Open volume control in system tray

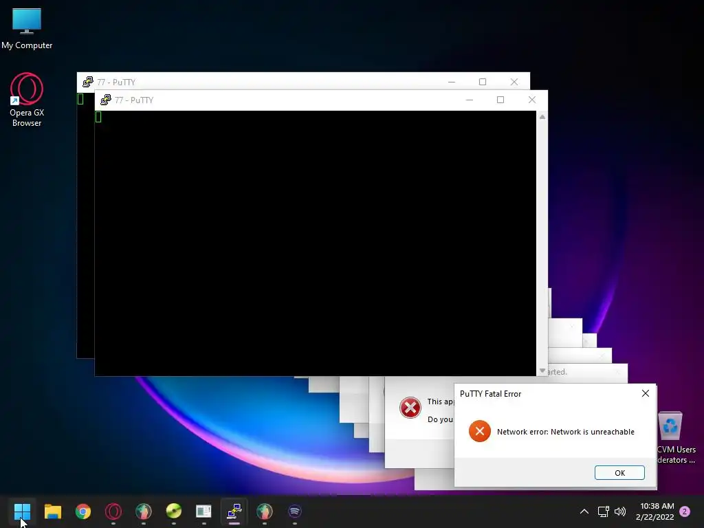(620, 511)
